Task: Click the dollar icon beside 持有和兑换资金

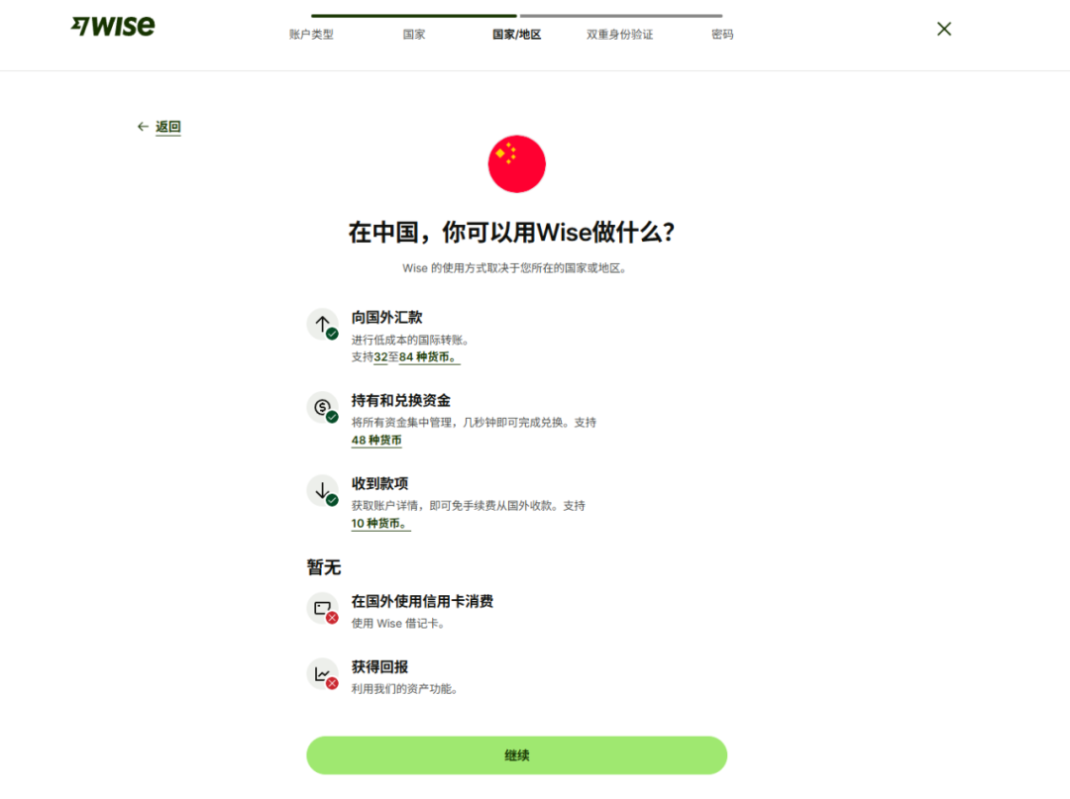Action: (x=321, y=407)
